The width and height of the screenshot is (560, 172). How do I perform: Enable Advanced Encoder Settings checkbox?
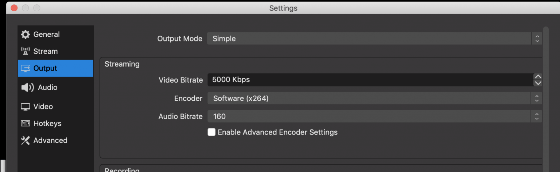211,132
